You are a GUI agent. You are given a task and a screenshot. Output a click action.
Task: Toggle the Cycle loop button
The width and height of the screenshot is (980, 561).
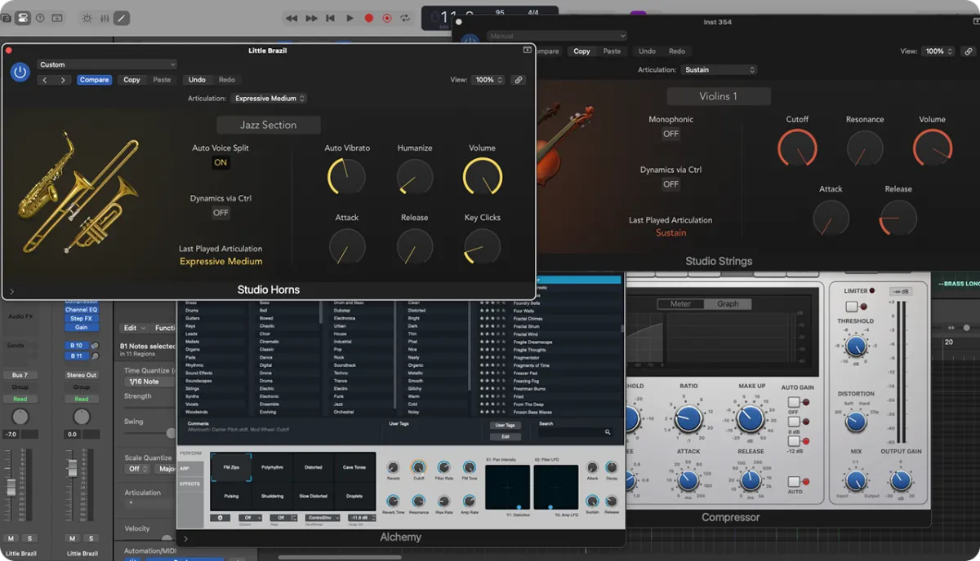point(406,18)
